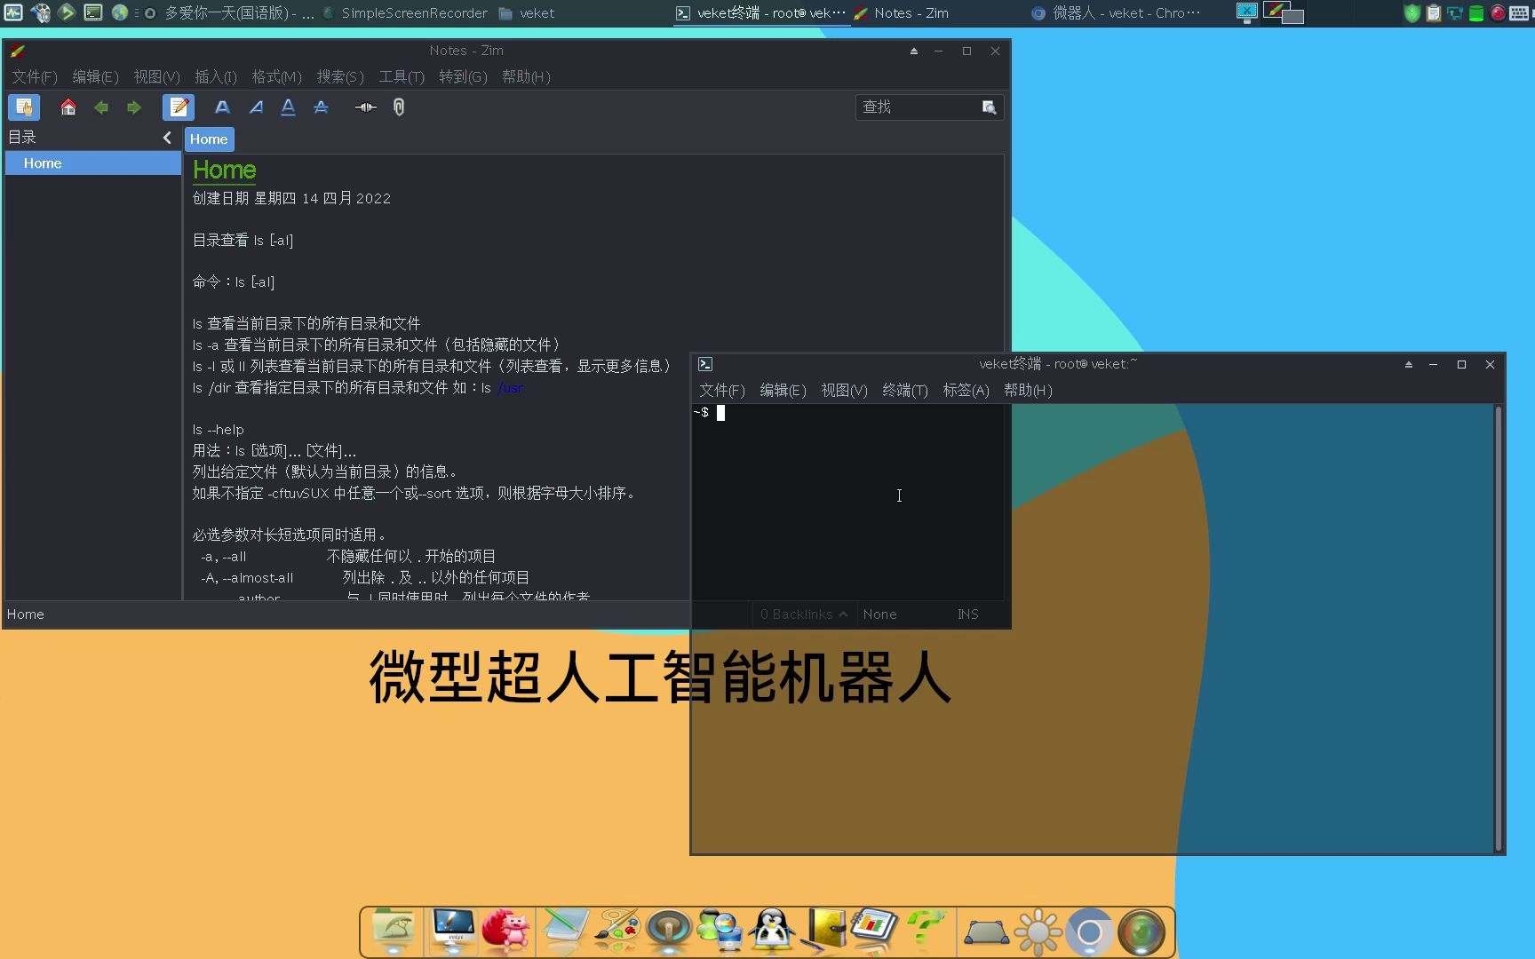Screen dimensions: 1535x959
Task: Open the 帮助(H) menu in Zim
Action: tap(526, 77)
